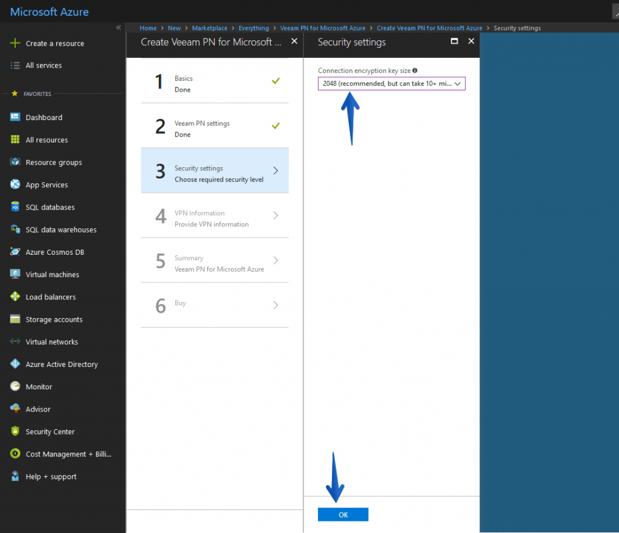Open All resources grid icon
The image size is (619, 533).
pos(15,139)
